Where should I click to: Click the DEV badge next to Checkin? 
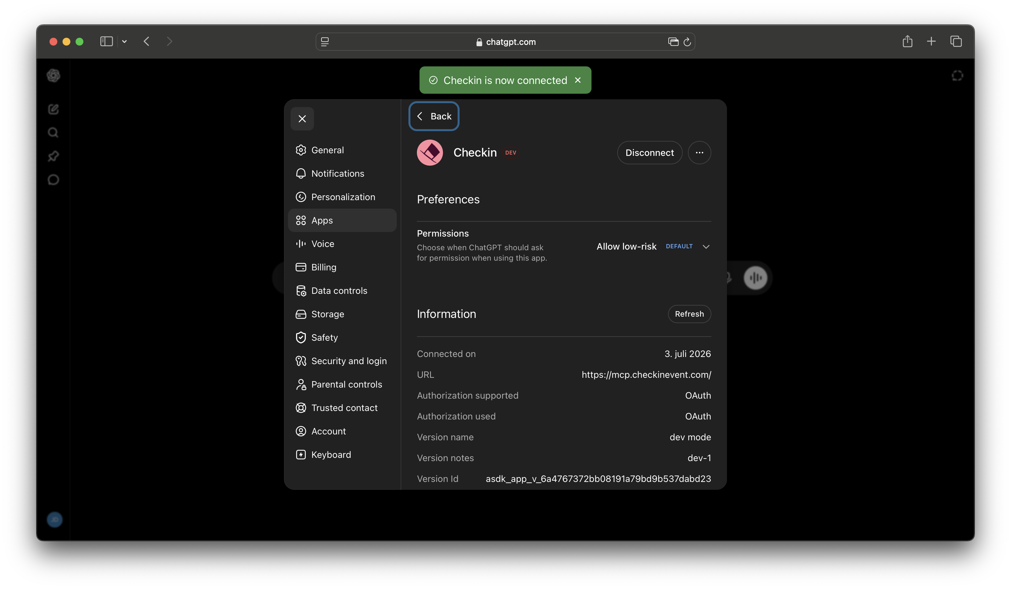511,153
